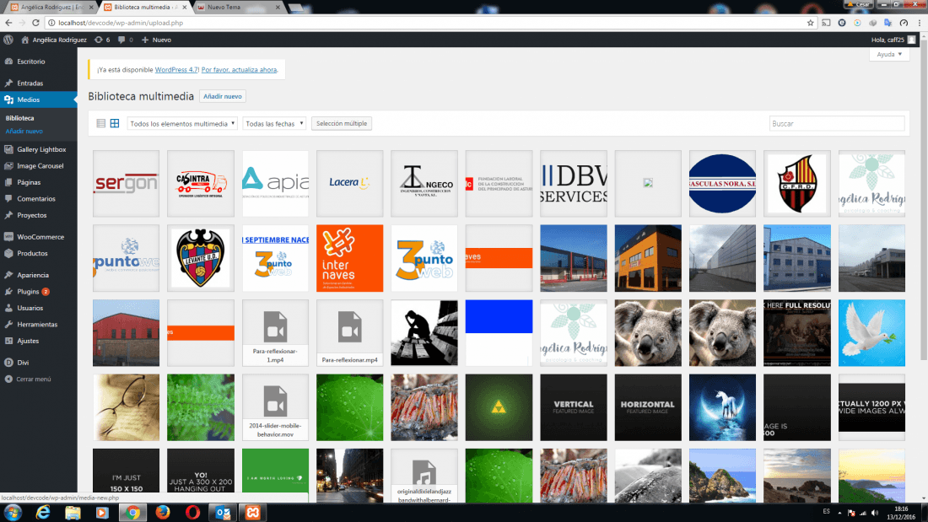This screenshot has height=522, width=928.
Task: Click the Añadir nuevo button beside title
Action: coord(223,96)
